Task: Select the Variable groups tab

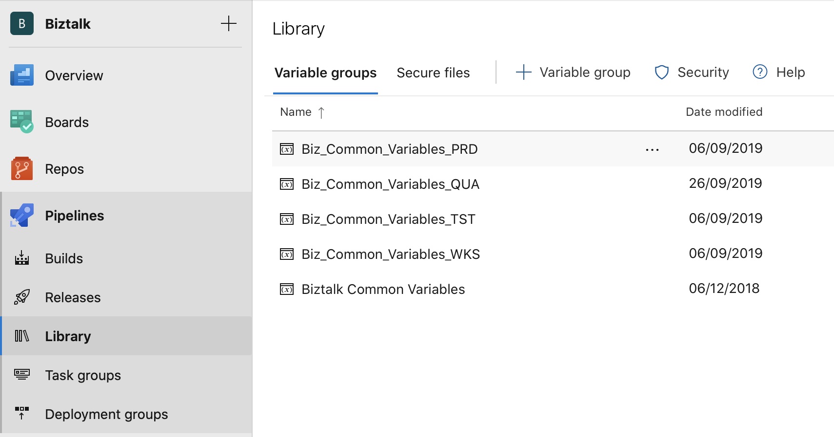Action: [x=325, y=73]
